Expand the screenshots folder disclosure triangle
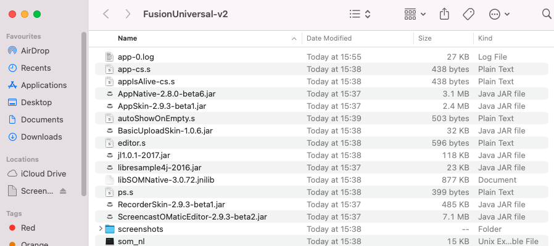Screen dimensions: 554x246 click(101, 229)
